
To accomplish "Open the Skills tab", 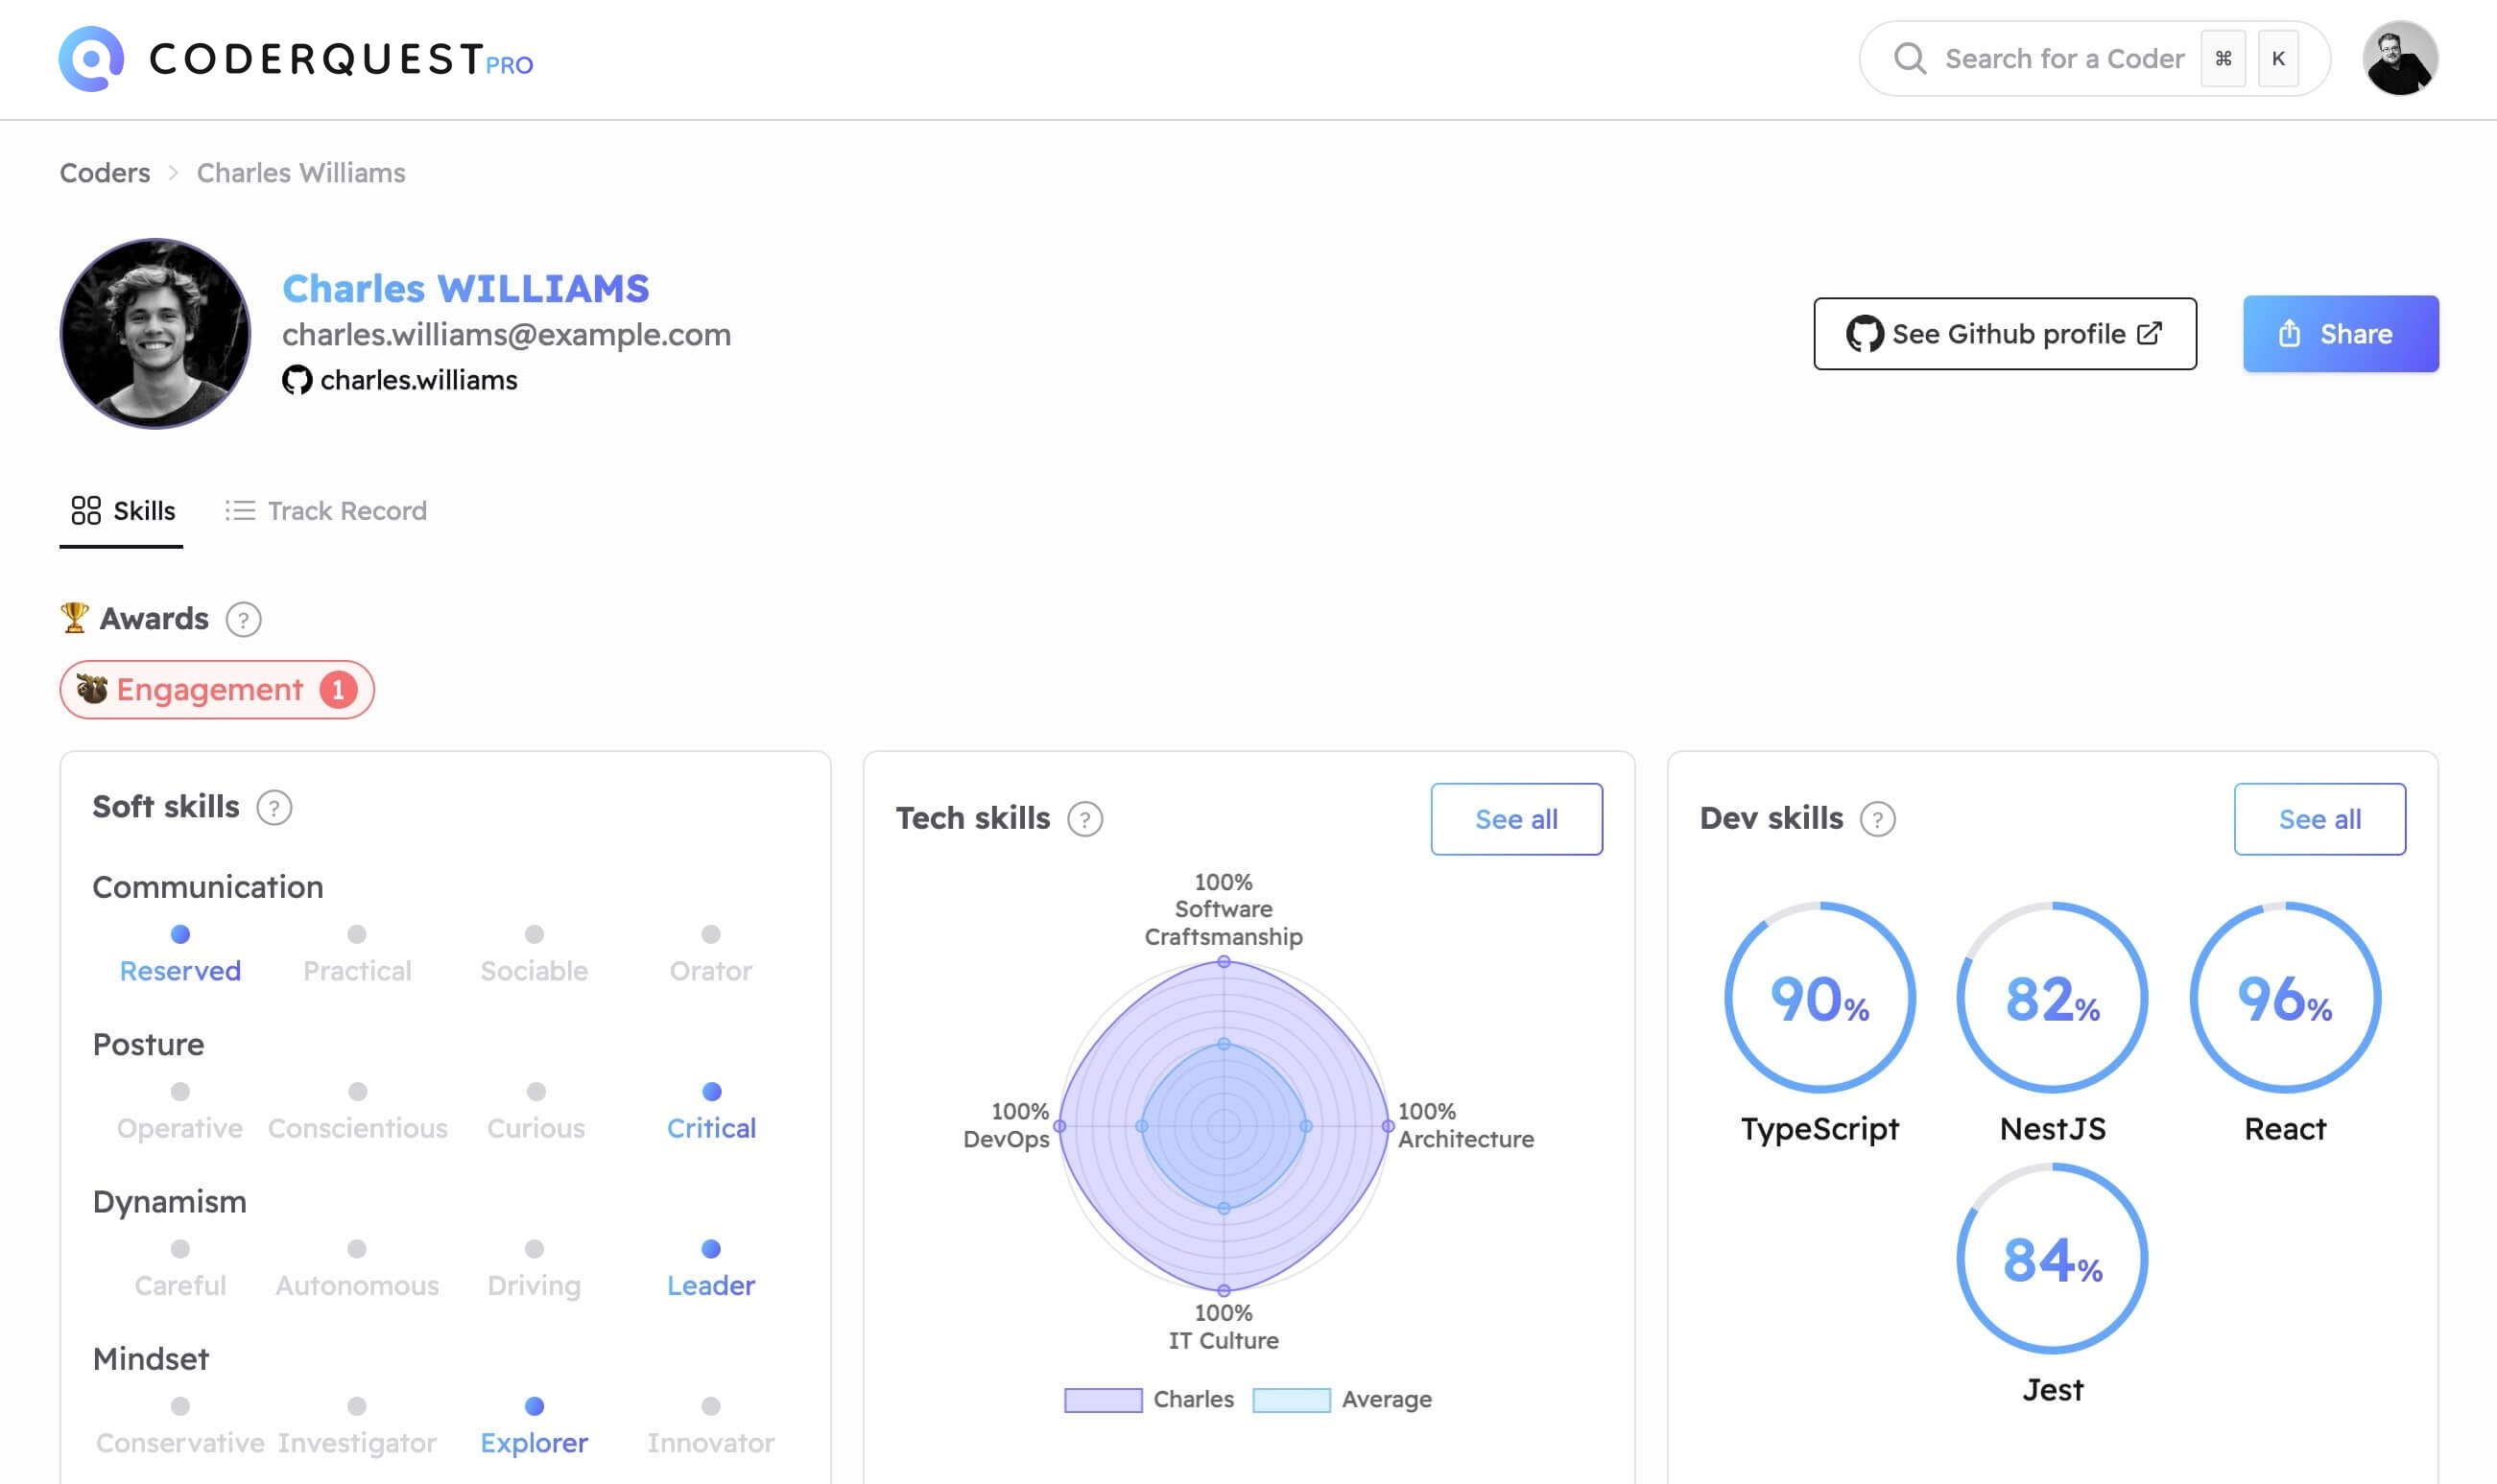I will coord(120,511).
